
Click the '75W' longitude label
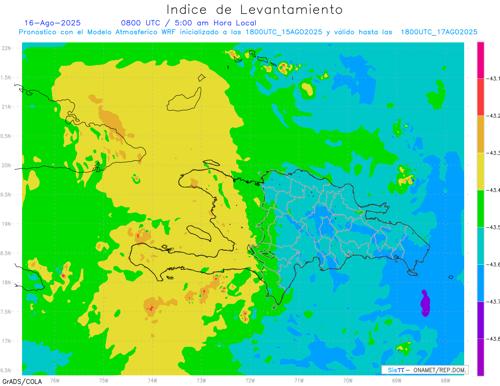103,380
